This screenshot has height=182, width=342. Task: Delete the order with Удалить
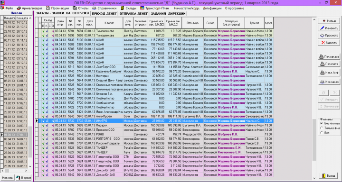[x=329, y=43]
